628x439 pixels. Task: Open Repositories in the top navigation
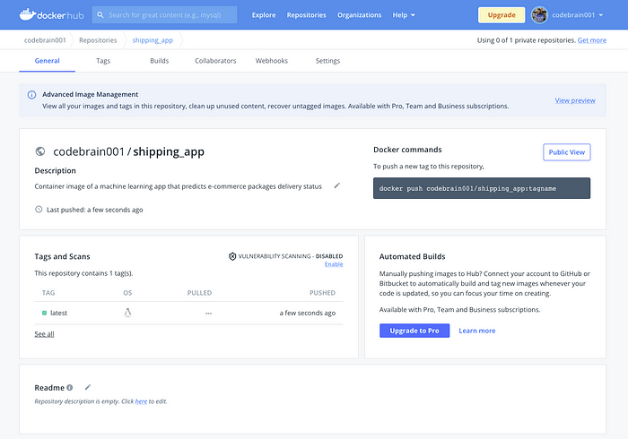(x=307, y=15)
